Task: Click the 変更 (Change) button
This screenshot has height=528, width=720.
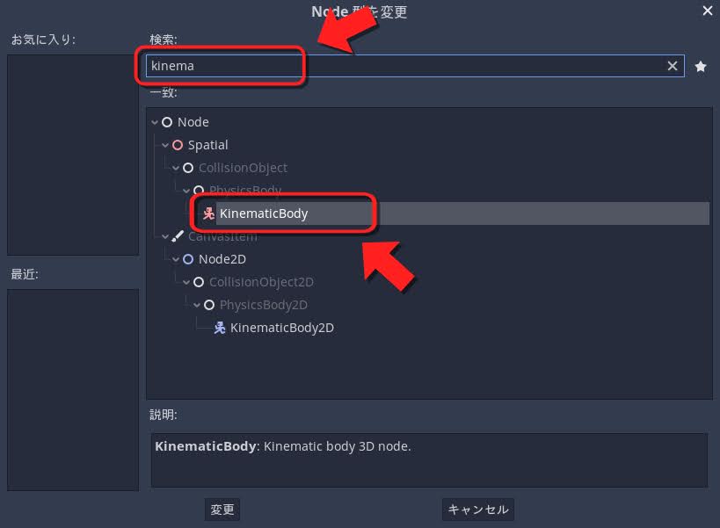Action: click(222, 510)
